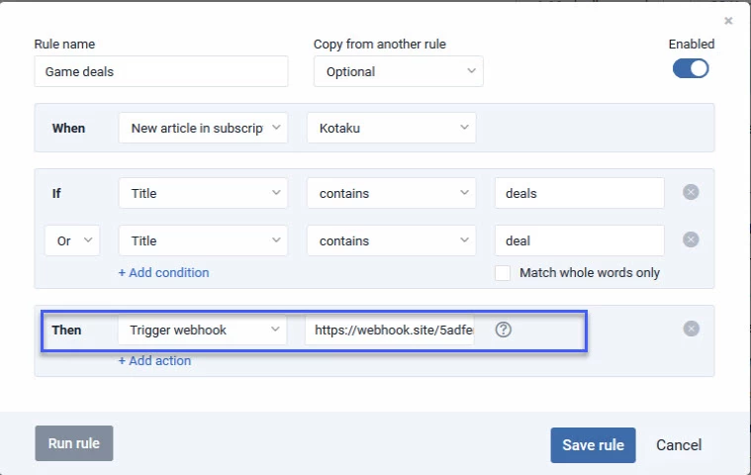Check Match whole words only

503,273
